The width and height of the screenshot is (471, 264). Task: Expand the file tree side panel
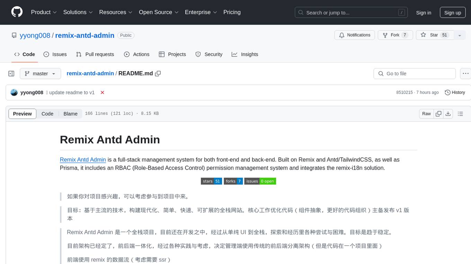click(x=11, y=74)
